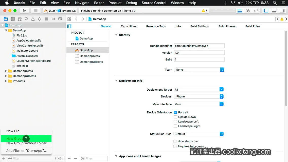
Task: Switch to Capabilities tab
Action: [129, 26]
